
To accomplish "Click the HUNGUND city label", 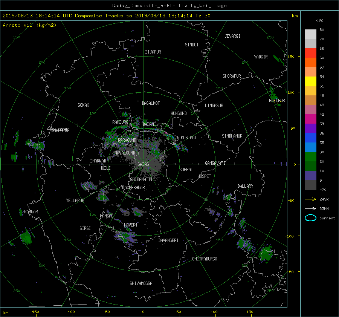I will point(179,113).
